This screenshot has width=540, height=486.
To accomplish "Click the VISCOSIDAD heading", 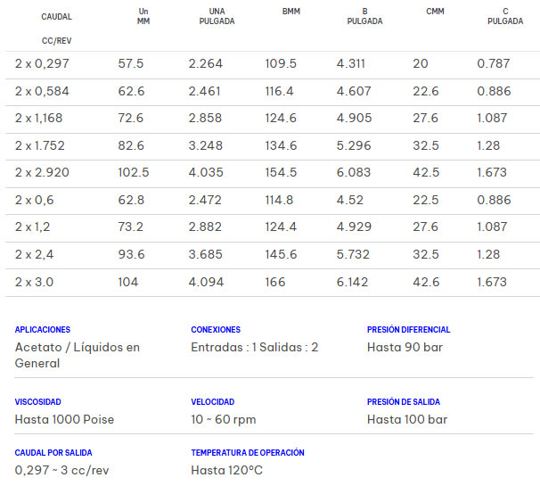I will click(x=38, y=402).
